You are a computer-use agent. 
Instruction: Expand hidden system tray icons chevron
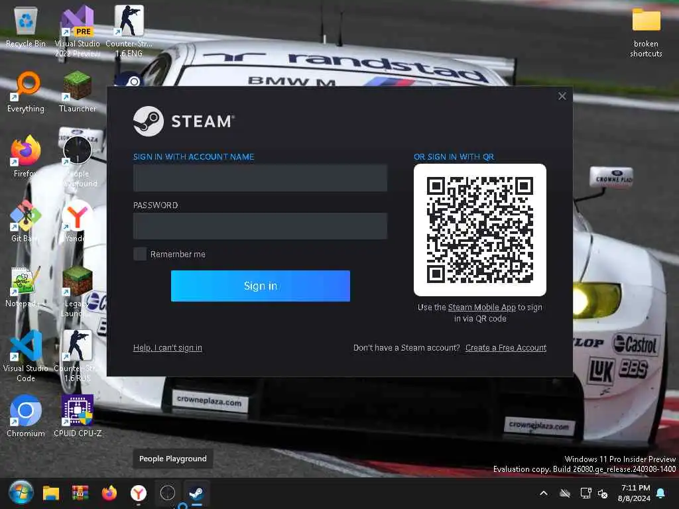click(544, 493)
